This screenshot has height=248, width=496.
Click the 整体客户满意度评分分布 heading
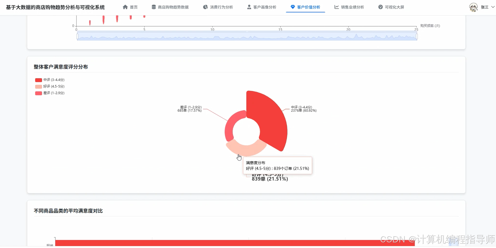click(61, 67)
